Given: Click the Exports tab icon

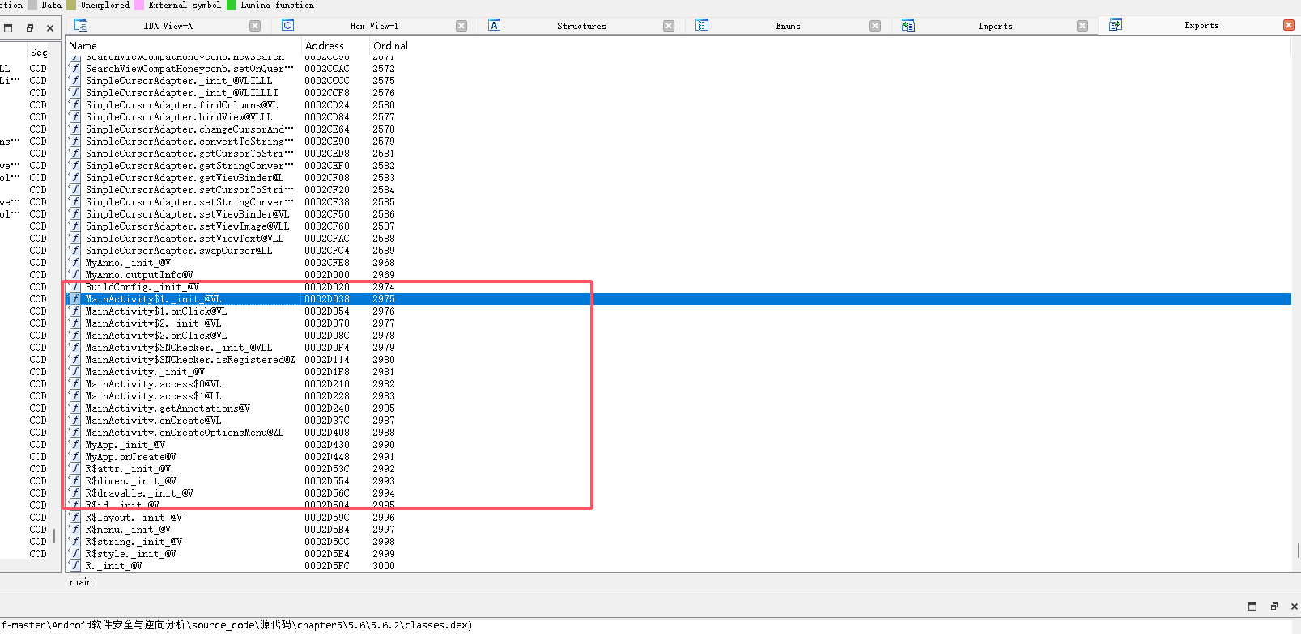Looking at the screenshot, I should click(x=1116, y=25).
